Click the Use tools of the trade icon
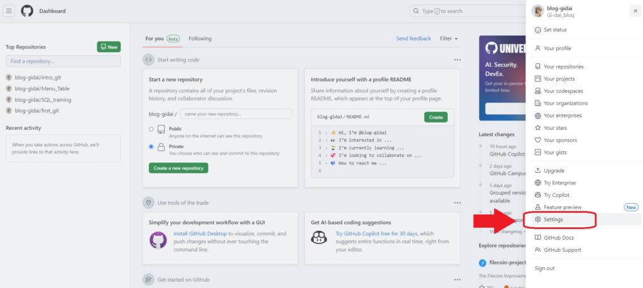The height and width of the screenshot is (288, 643). pos(148,203)
